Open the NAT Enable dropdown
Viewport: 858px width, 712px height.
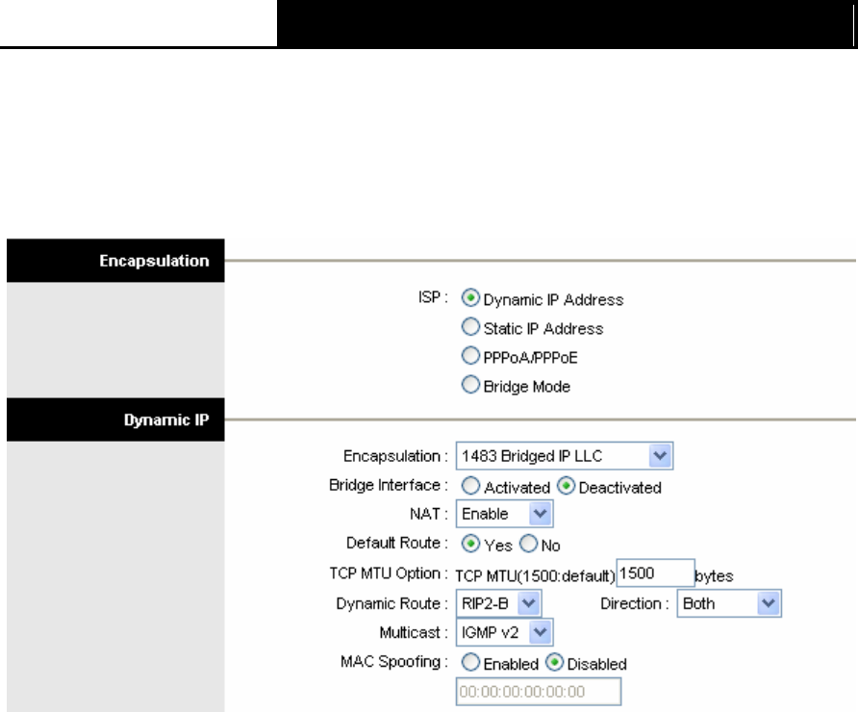click(x=504, y=514)
